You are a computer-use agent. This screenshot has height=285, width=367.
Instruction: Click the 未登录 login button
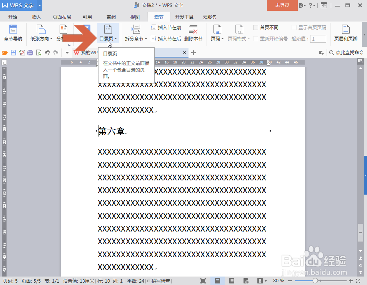[x=282, y=6]
